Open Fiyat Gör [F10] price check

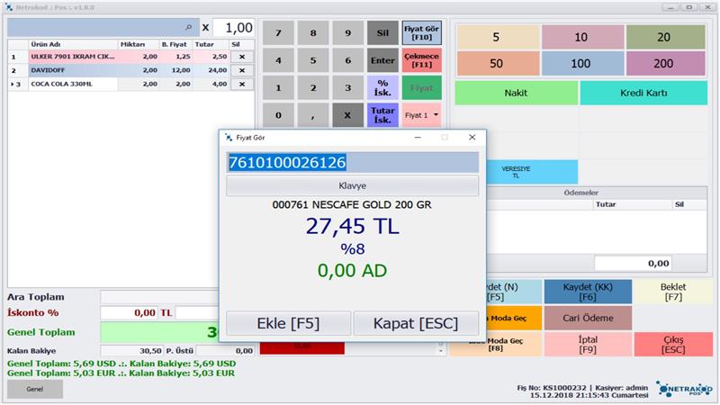[421, 33]
